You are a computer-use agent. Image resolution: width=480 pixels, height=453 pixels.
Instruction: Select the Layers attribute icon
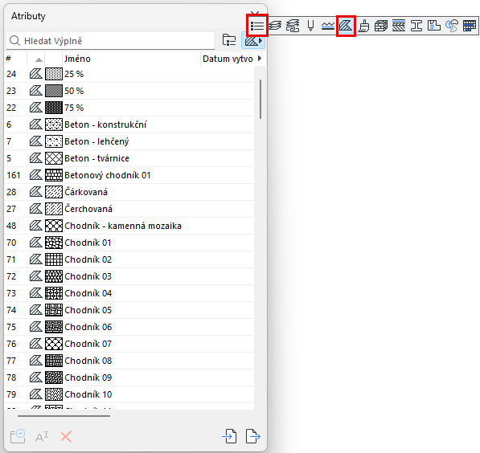coord(275,26)
